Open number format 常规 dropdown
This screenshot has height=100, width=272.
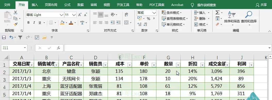point(154,13)
